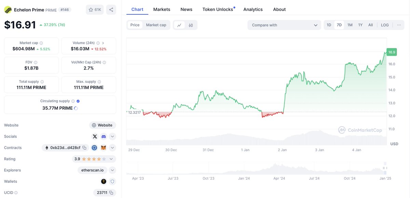
Task: Switch to candlestick chart icon
Action: pos(191,25)
